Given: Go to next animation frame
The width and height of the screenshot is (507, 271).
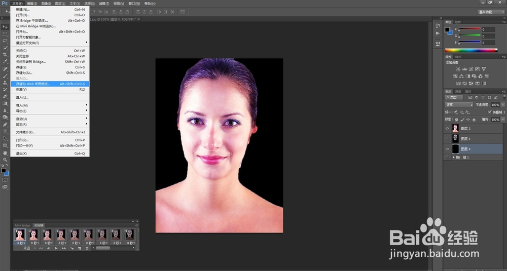Looking at the screenshot, I should 64,248.
